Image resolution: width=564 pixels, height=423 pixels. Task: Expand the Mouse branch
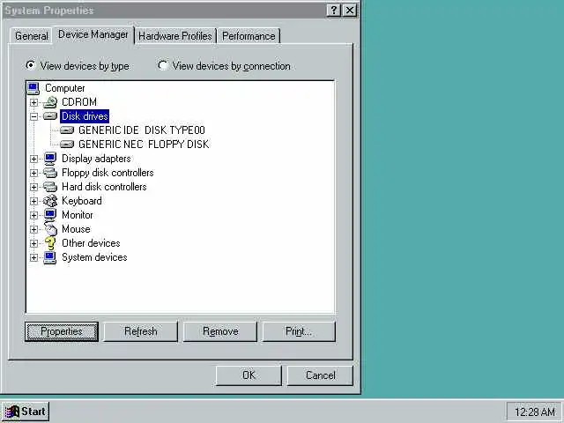33,229
